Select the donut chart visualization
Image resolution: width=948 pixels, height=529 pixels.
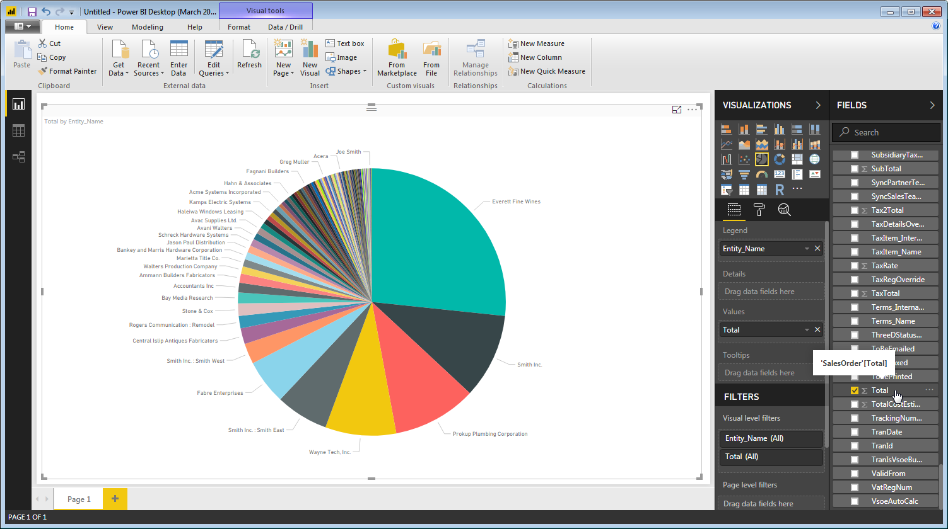[780, 159]
